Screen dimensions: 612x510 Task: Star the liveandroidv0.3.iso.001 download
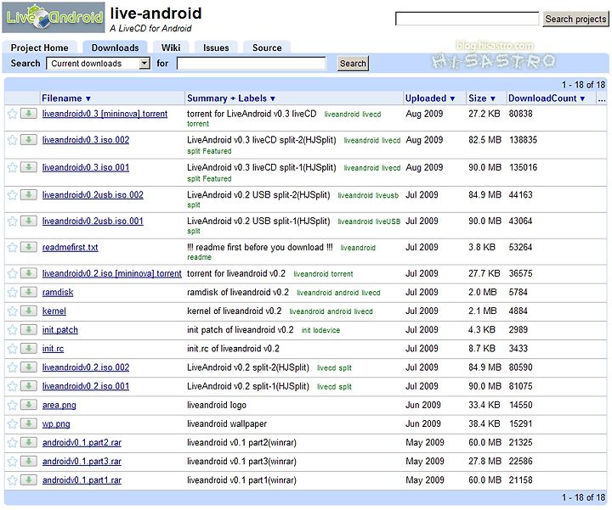(x=13, y=167)
